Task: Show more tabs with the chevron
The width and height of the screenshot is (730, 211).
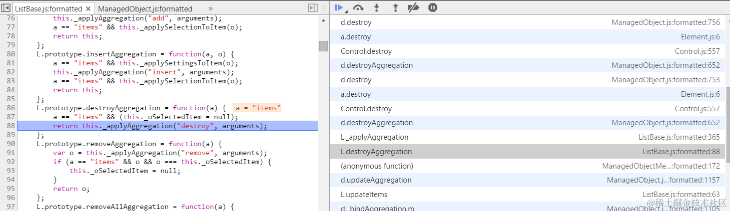Action: pos(211,8)
